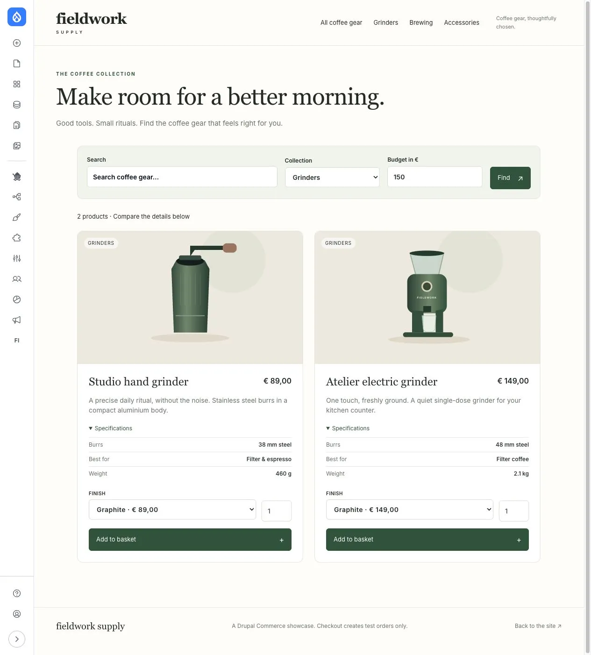
Task: Click the fieldwork supply footer logo
Action: (91, 626)
